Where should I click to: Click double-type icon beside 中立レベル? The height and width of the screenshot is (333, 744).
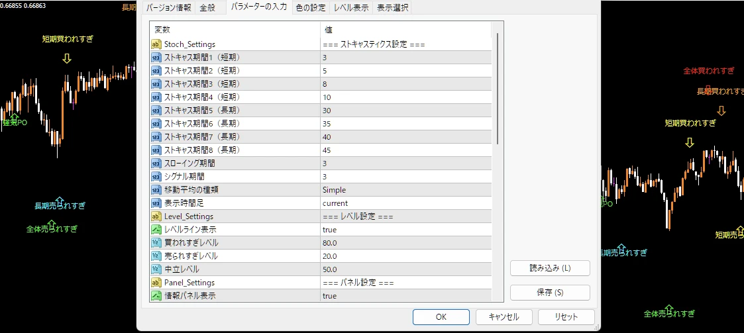point(156,269)
